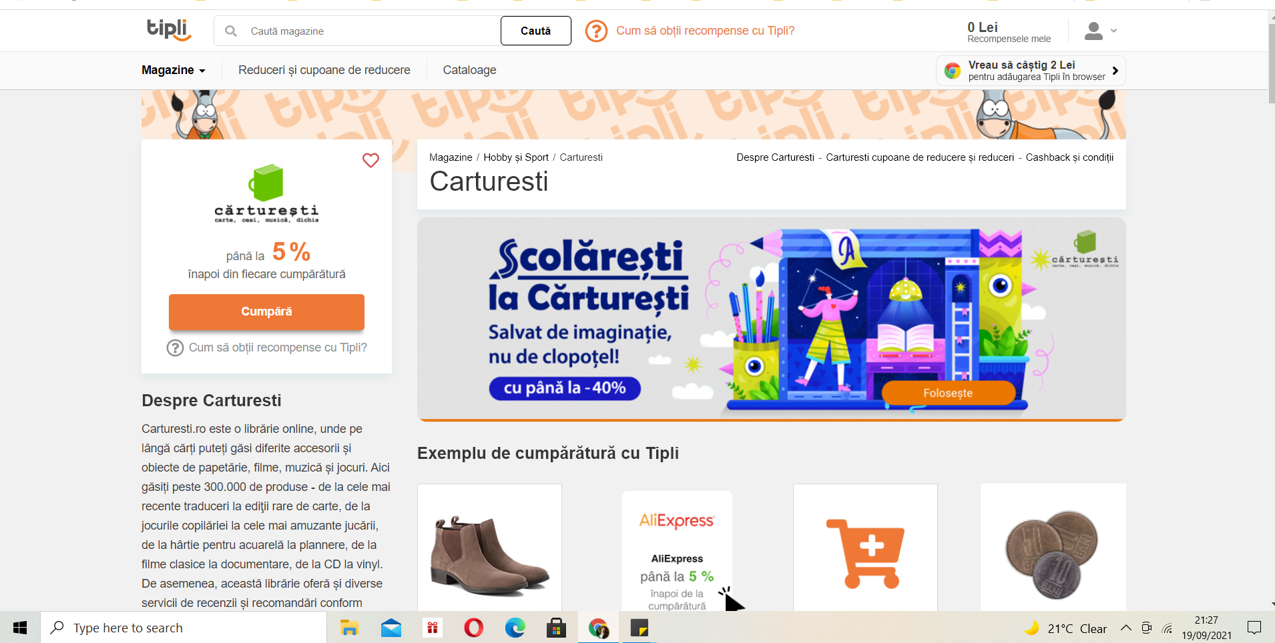Viewport: 1275px width, 643px height.
Task: Launch Opera browser from taskbar
Action: [x=474, y=628]
